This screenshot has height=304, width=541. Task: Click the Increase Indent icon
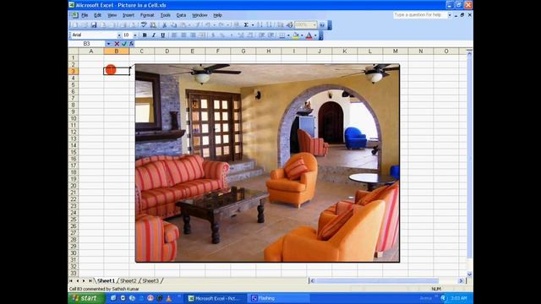271,35
